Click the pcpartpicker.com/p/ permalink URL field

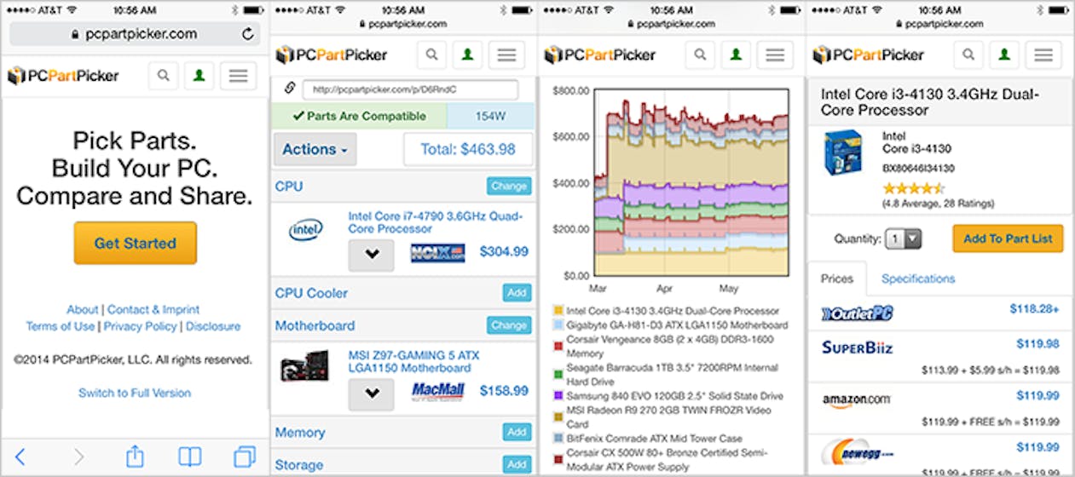[x=410, y=89]
